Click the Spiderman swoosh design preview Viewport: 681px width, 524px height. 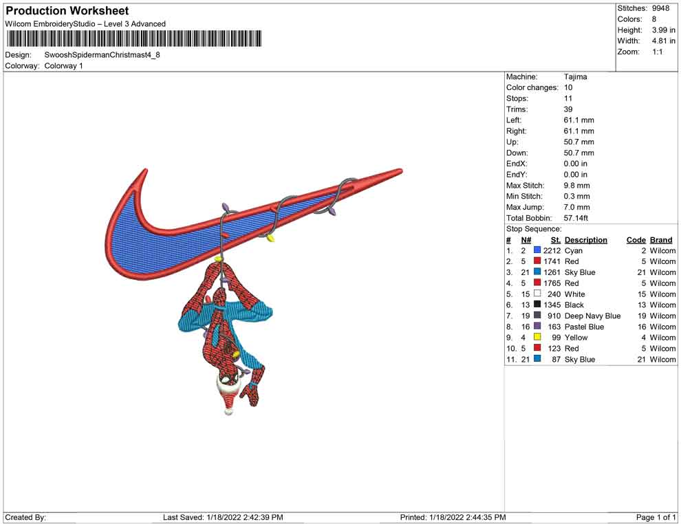click(254, 292)
